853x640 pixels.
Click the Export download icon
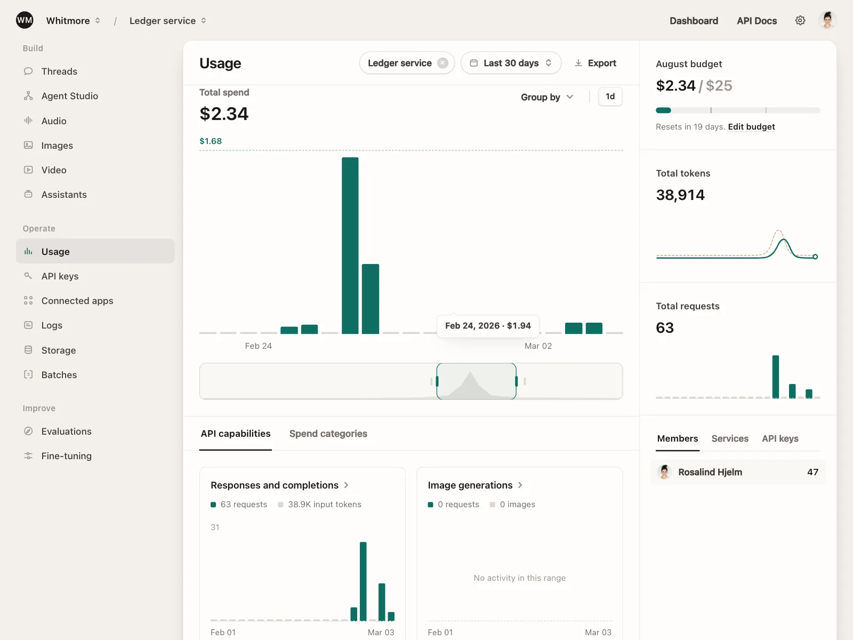578,63
